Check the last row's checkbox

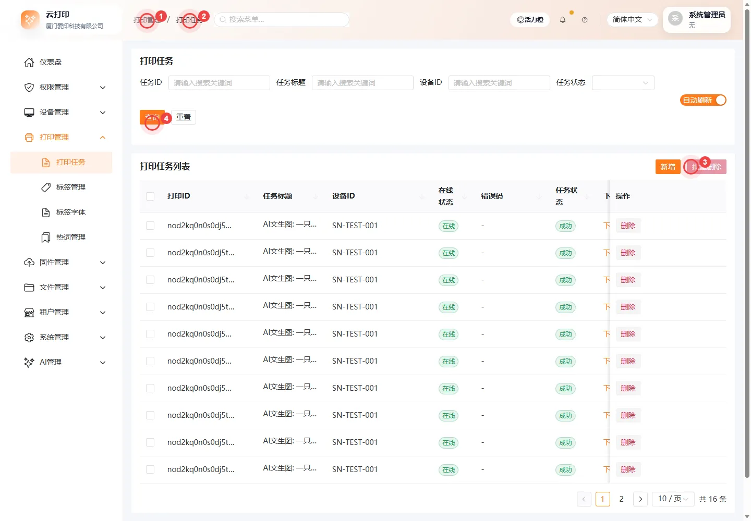point(150,469)
